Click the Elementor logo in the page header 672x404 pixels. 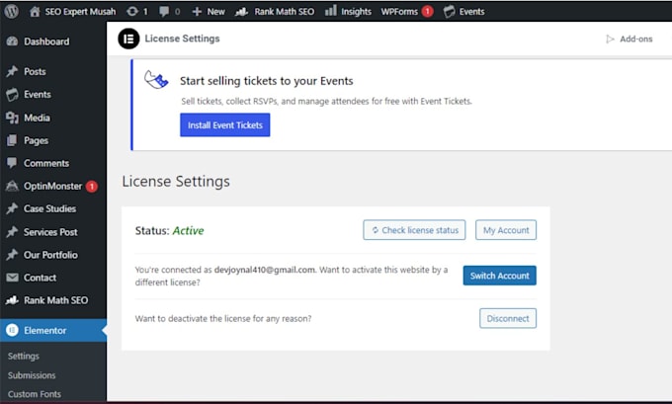click(128, 39)
